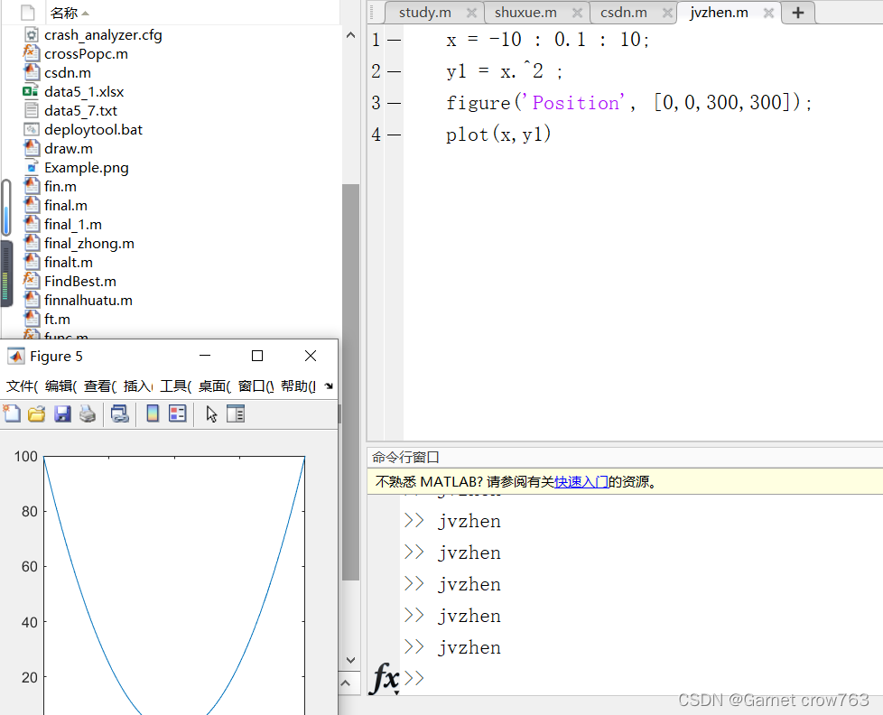Click New Figure icon in Figure 5 toolbar
This screenshot has width=883, height=715.
(12, 413)
